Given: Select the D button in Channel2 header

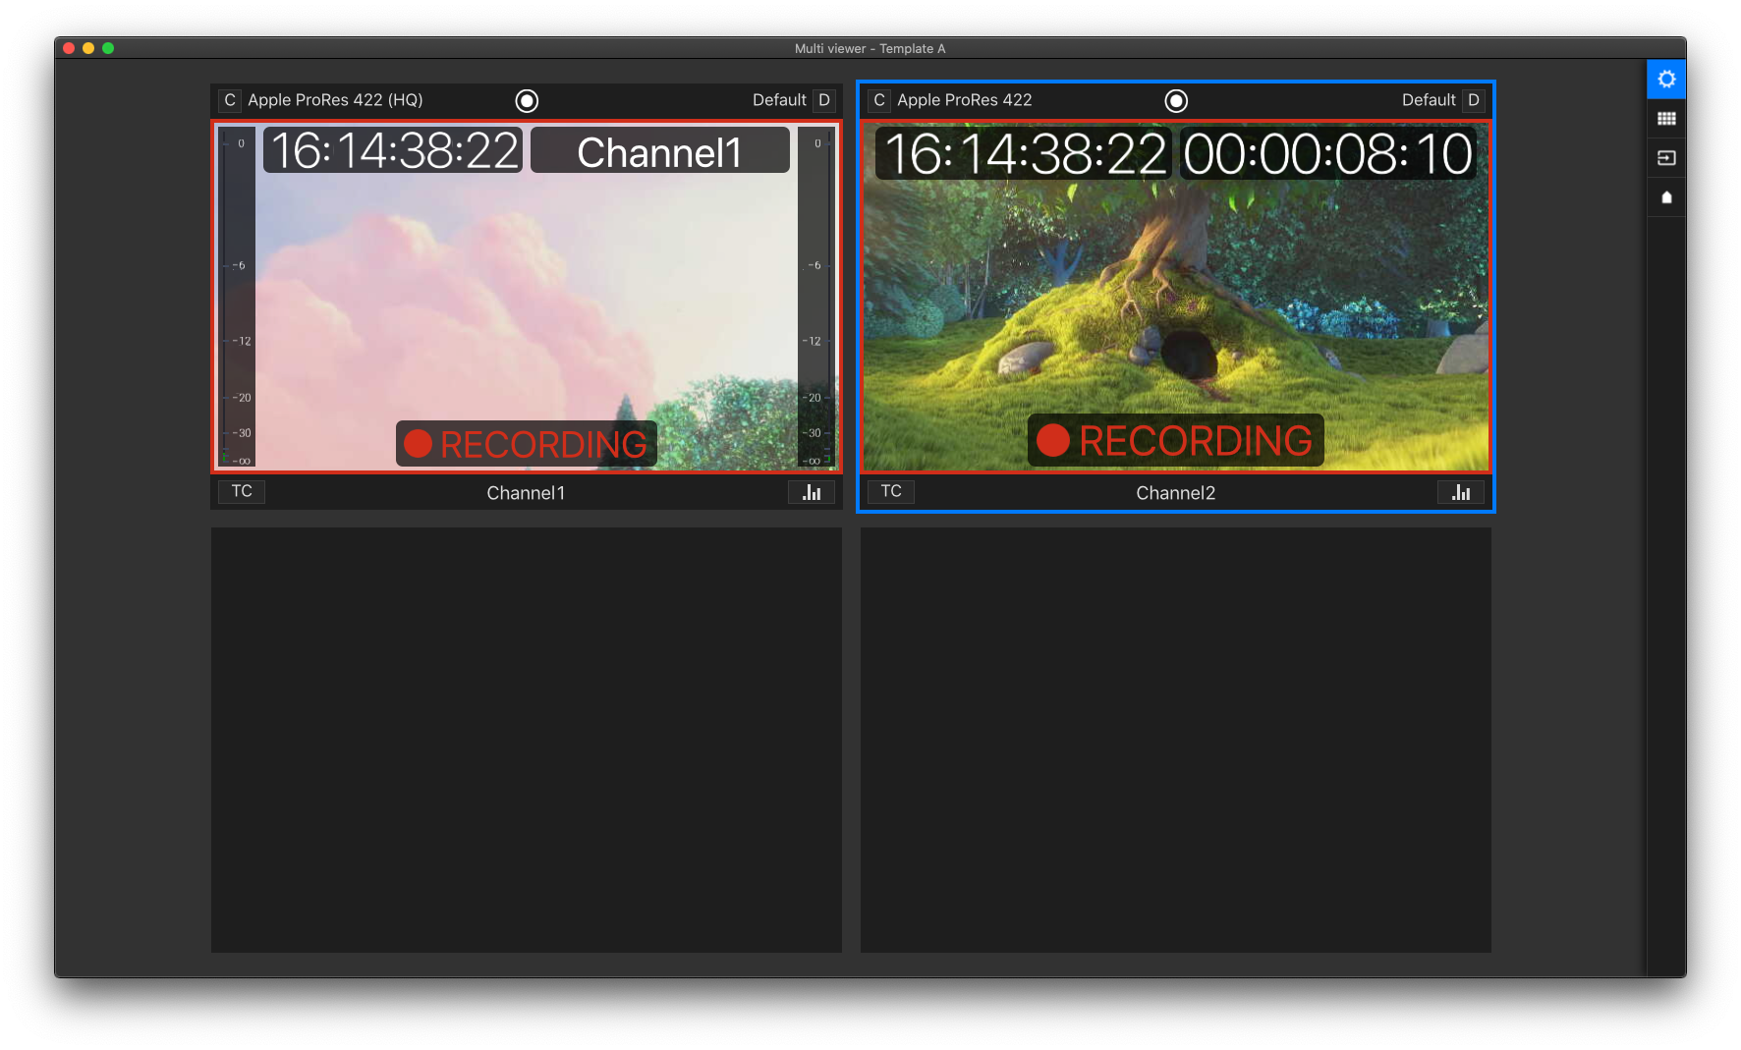Looking at the screenshot, I should point(1474,100).
